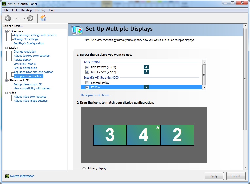The image size is (250, 184).
Task: Click the Primary display star icon
Action: (x=84, y=168)
